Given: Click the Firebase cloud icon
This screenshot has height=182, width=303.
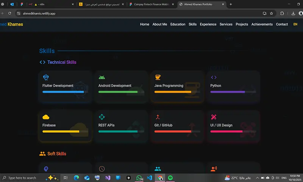Looking at the screenshot, I should click(46, 117).
